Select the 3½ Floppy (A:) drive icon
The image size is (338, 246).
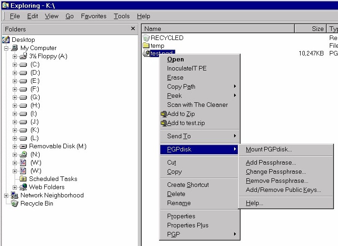[x=23, y=56]
